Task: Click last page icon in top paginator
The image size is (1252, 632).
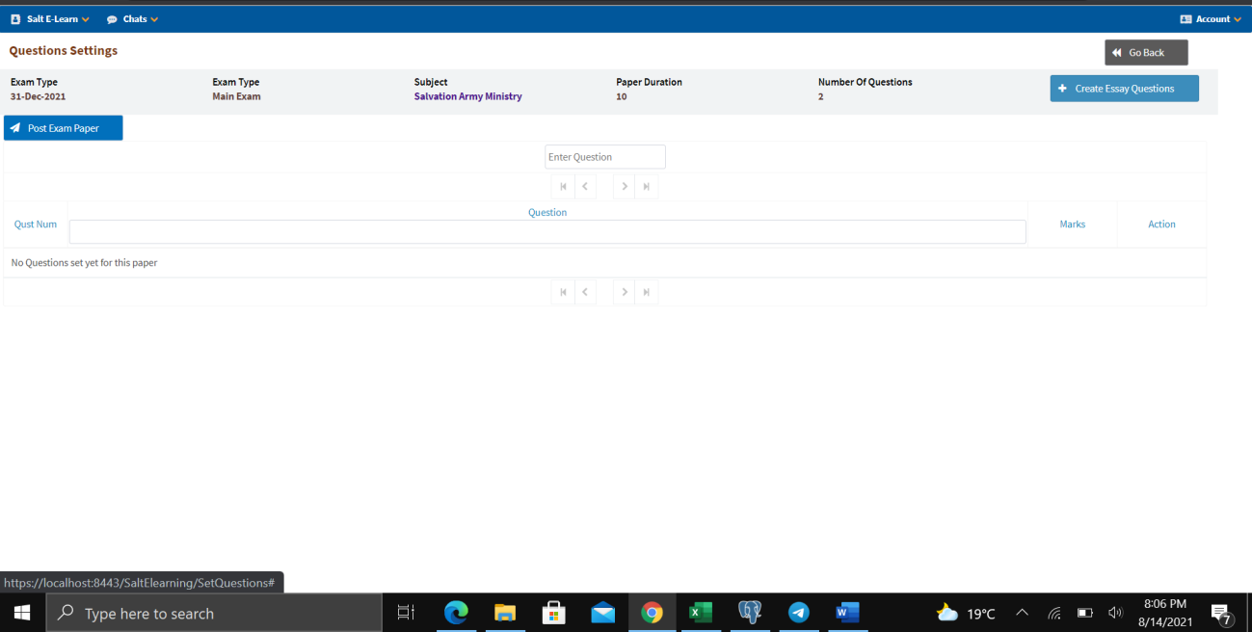Action: point(647,187)
